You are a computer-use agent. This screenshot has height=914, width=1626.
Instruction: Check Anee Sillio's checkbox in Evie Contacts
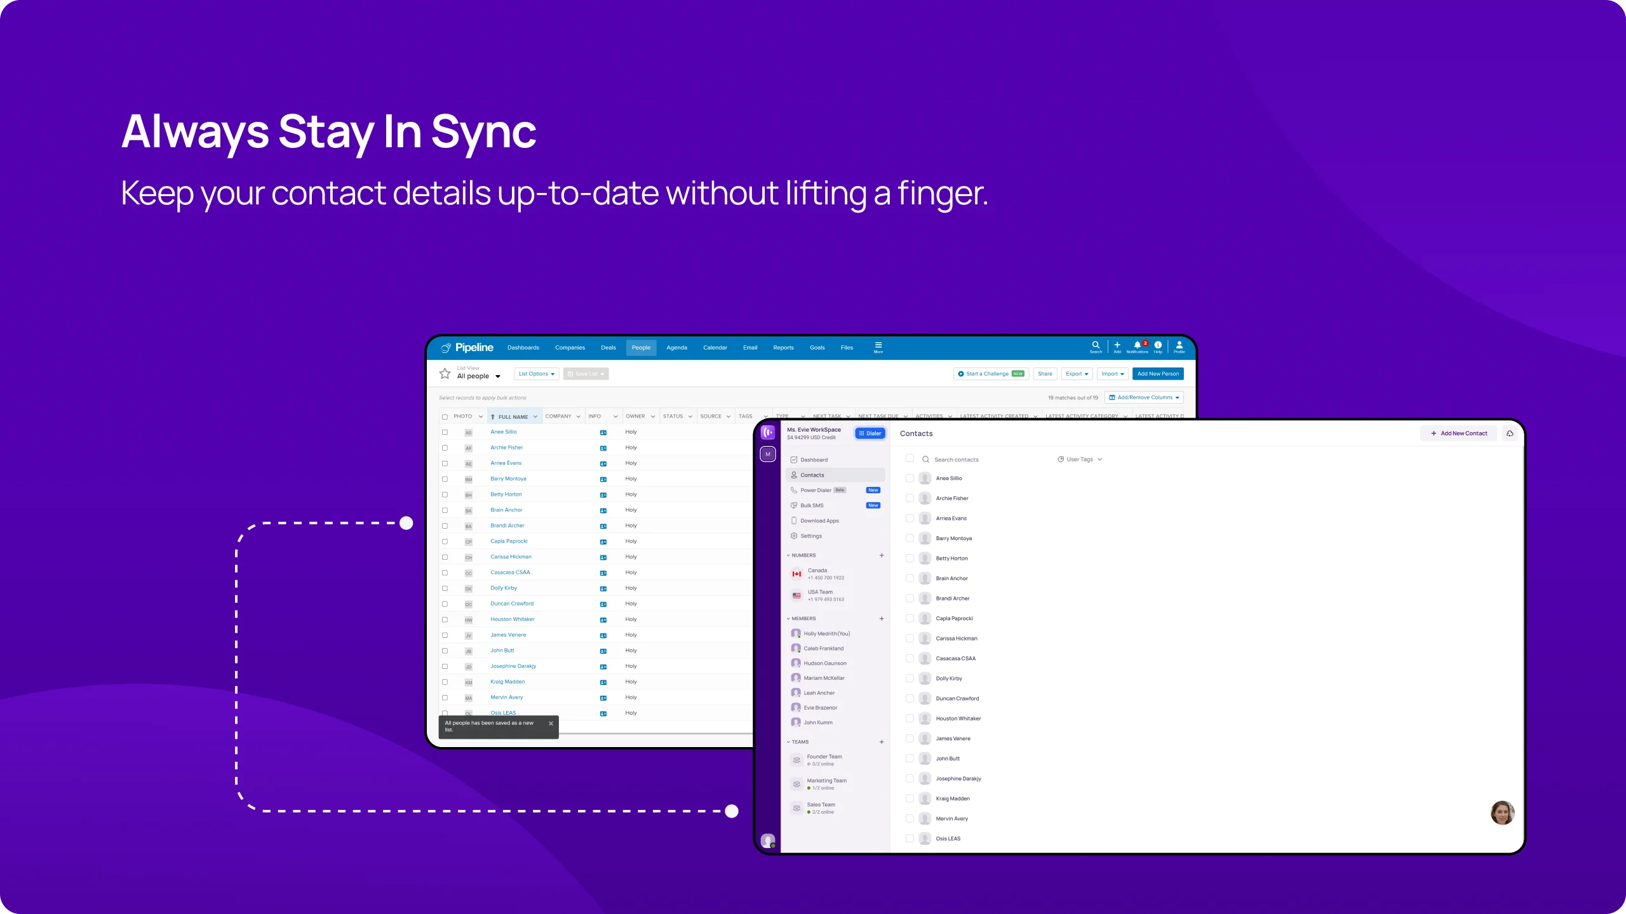[x=910, y=478]
